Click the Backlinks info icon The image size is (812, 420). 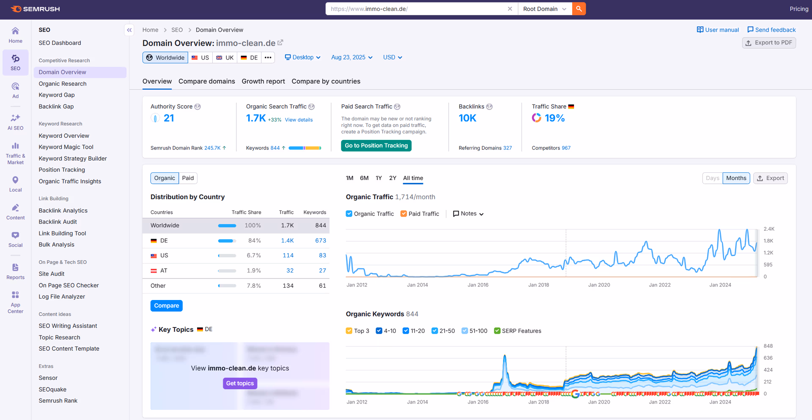coord(489,107)
